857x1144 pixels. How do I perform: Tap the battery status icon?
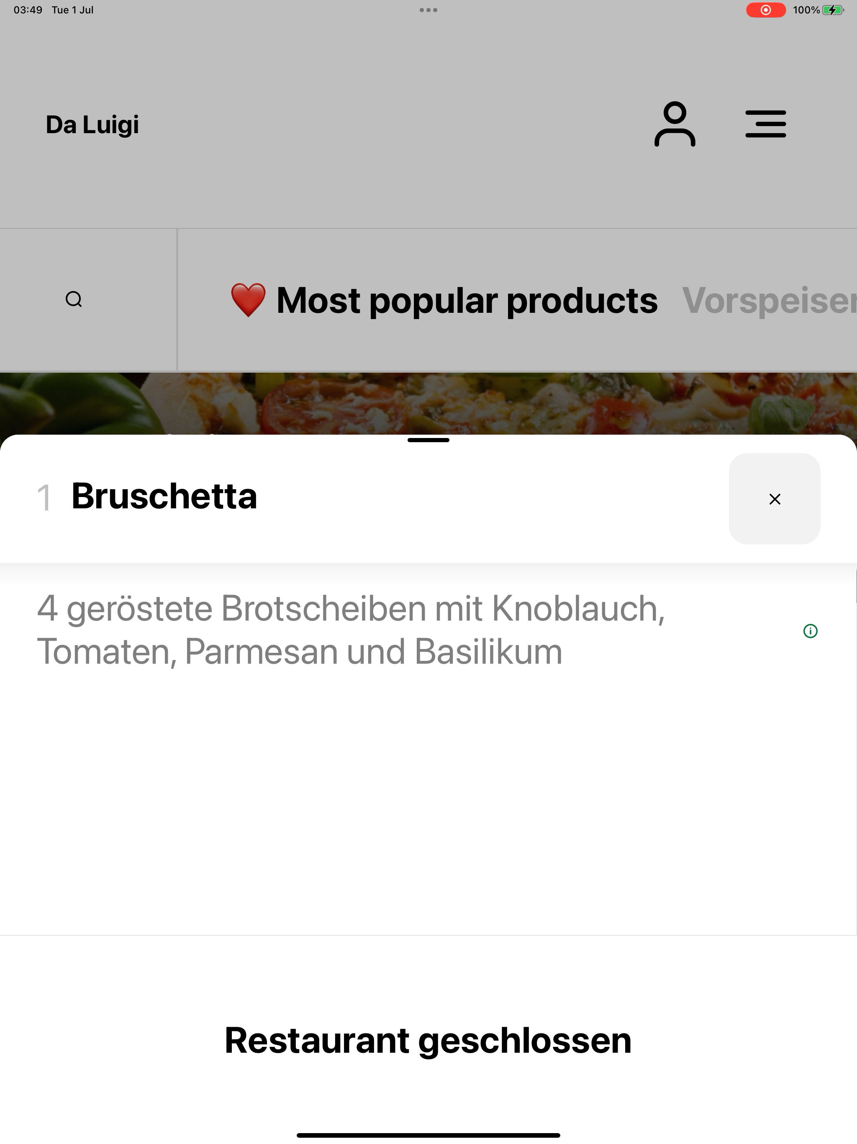pyautogui.click(x=832, y=10)
